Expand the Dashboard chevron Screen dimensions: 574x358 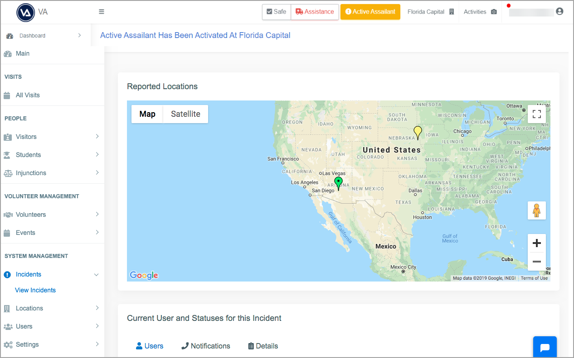tap(79, 35)
